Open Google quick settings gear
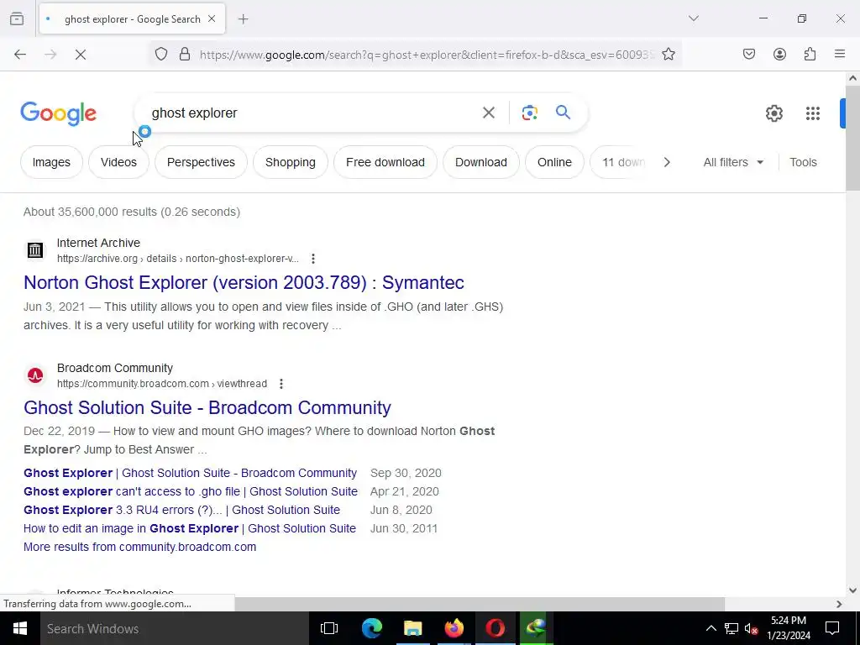Screen dimensions: 860x645 [773, 113]
